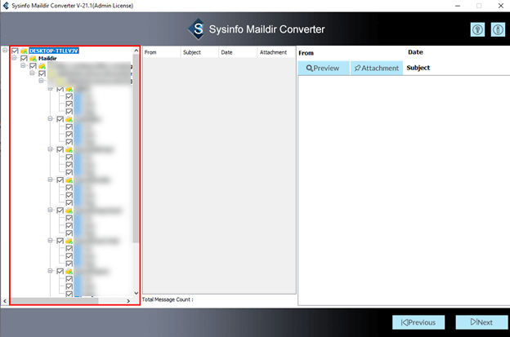Sort by the From column header
Screen dimensions: 510x337
pos(162,52)
